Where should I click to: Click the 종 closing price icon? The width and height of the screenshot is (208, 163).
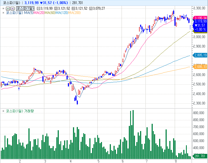38,9
